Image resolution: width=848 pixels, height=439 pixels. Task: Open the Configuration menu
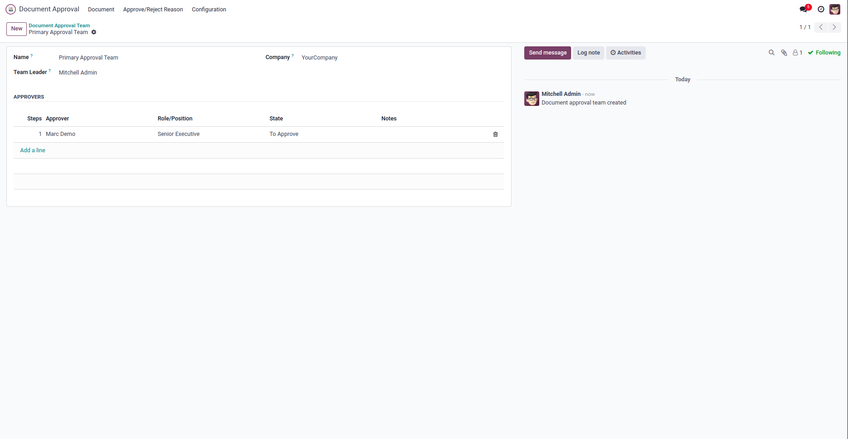[x=209, y=10]
